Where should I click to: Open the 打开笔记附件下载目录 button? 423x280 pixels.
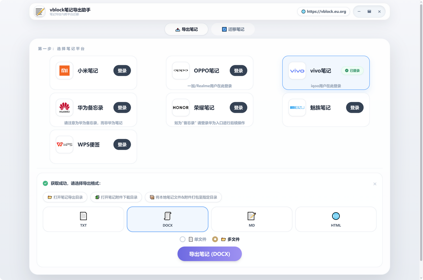pyautogui.click(x=116, y=197)
